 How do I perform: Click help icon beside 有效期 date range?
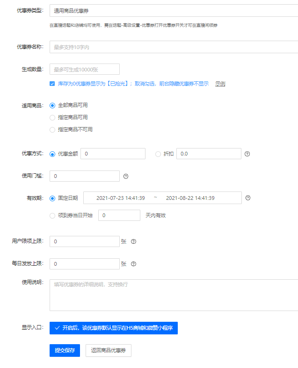tap(248, 198)
